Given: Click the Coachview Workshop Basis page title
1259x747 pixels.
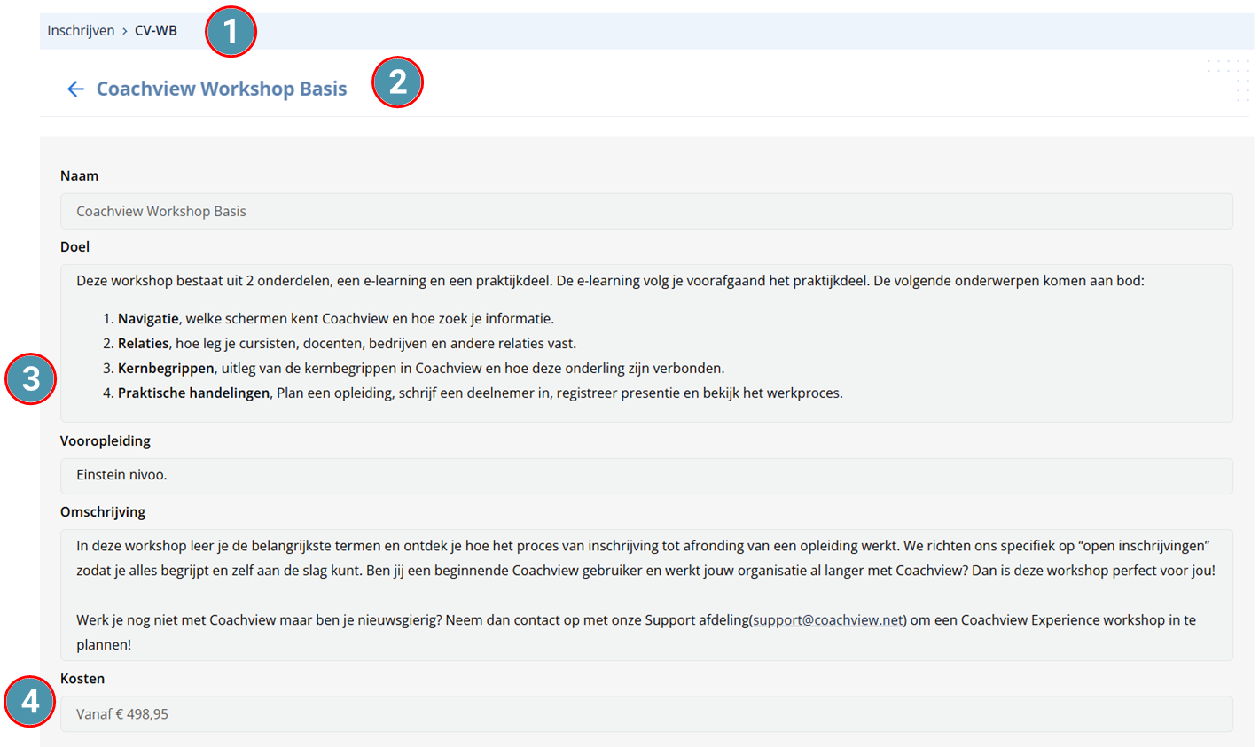Looking at the screenshot, I should [x=222, y=89].
